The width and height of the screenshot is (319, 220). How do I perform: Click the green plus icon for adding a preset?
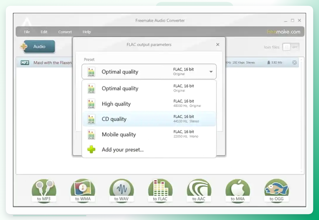coord(91,150)
